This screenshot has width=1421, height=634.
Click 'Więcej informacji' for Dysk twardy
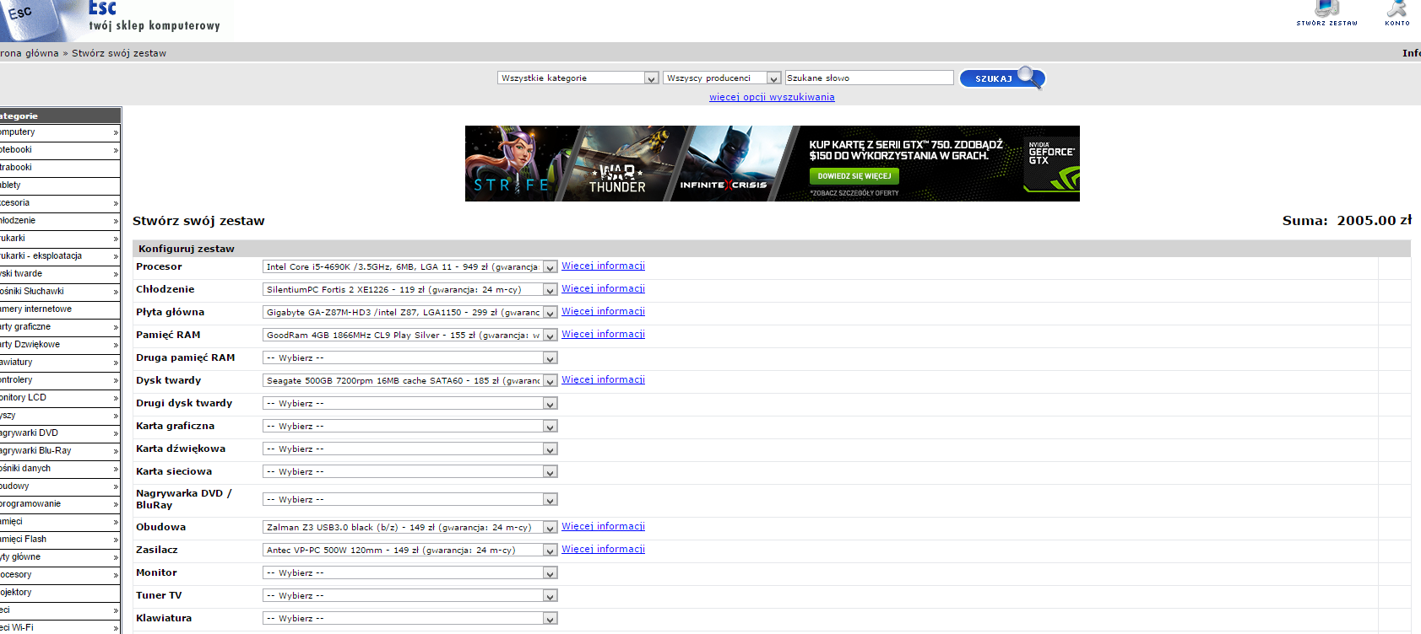[x=603, y=379]
